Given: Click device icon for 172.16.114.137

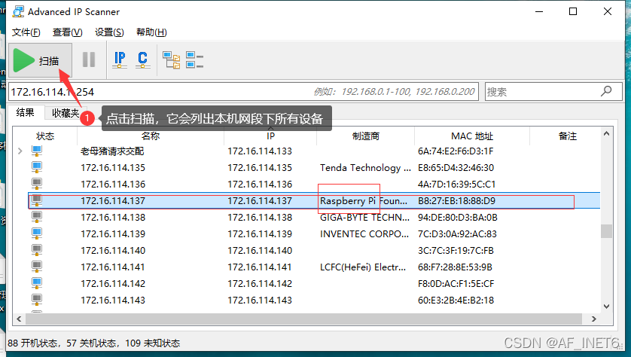Looking at the screenshot, I should coord(37,200).
